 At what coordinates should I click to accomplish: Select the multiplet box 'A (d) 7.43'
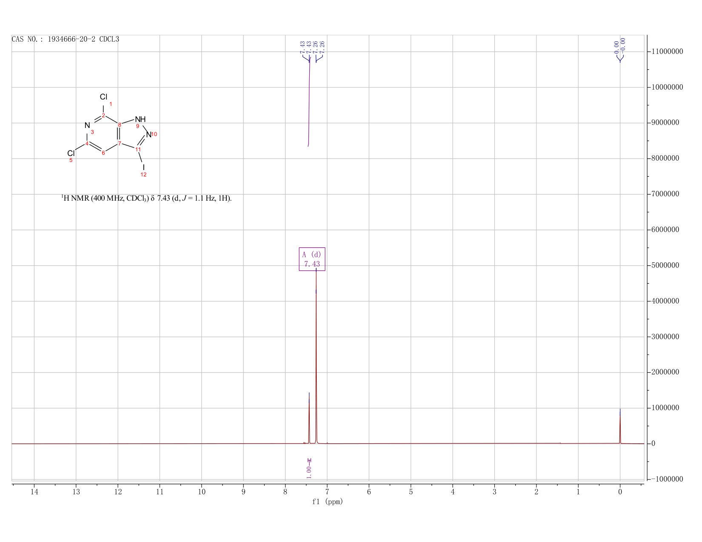pos(312,259)
